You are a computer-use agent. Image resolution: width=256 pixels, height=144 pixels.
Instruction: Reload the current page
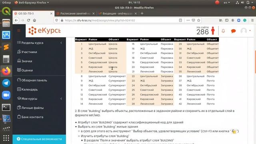tap(28, 20)
